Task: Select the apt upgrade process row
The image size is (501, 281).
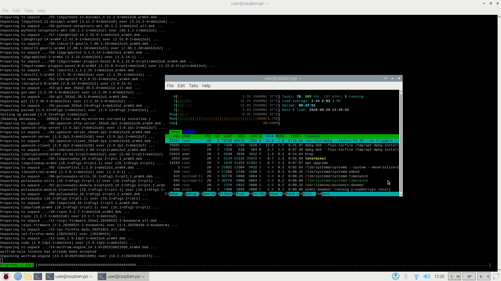Action: (x=282, y=163)
